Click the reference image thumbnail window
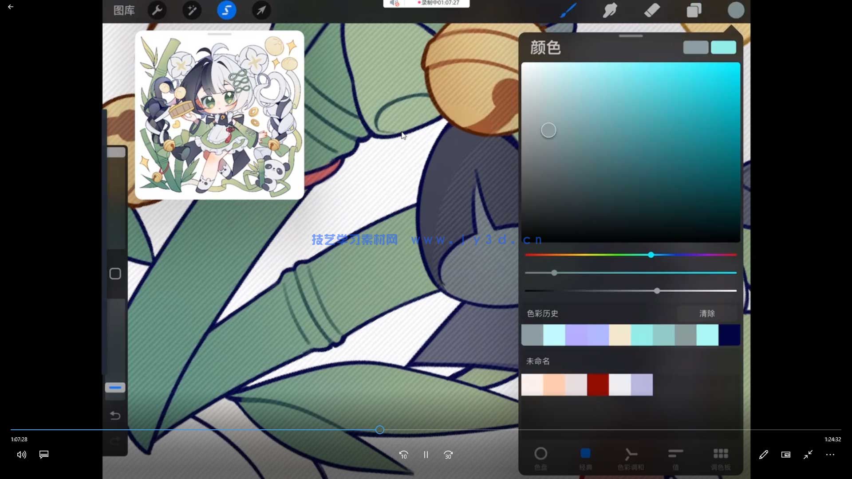Viewport: 852px width, 479px height. pos(219,115)
